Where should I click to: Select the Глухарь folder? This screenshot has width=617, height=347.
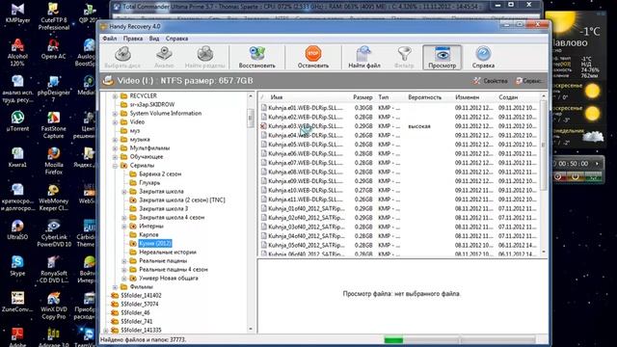[149, 182]
